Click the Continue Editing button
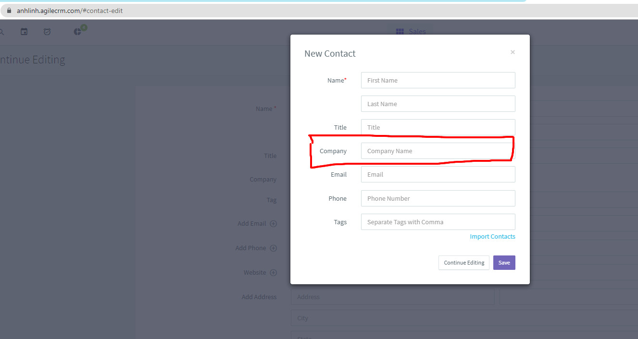This screenshot has height=339, width=638. [464, 263]
